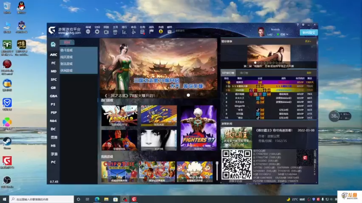Open the 主页 homepage icon in toolbar
This screenshot has width=362, height=203.
pyautogui.click(x=115, y=32)
